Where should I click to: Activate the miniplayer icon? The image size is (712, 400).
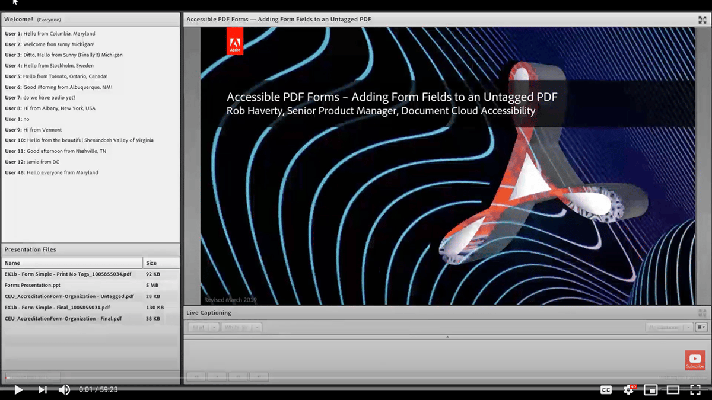point(651,390)
